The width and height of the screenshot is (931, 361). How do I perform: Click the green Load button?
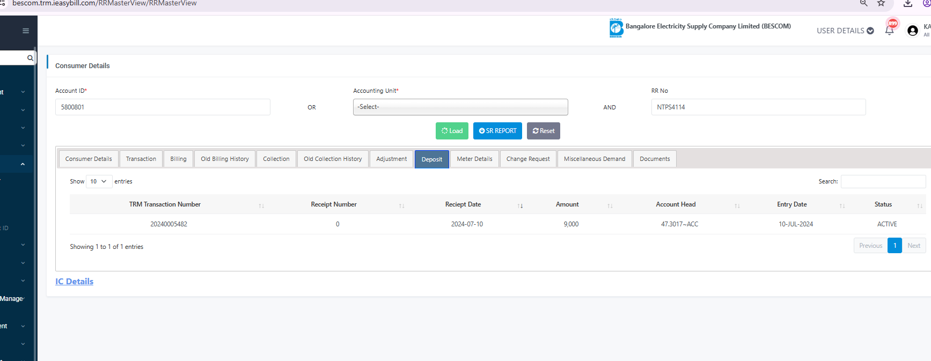(x=452, y=131)
